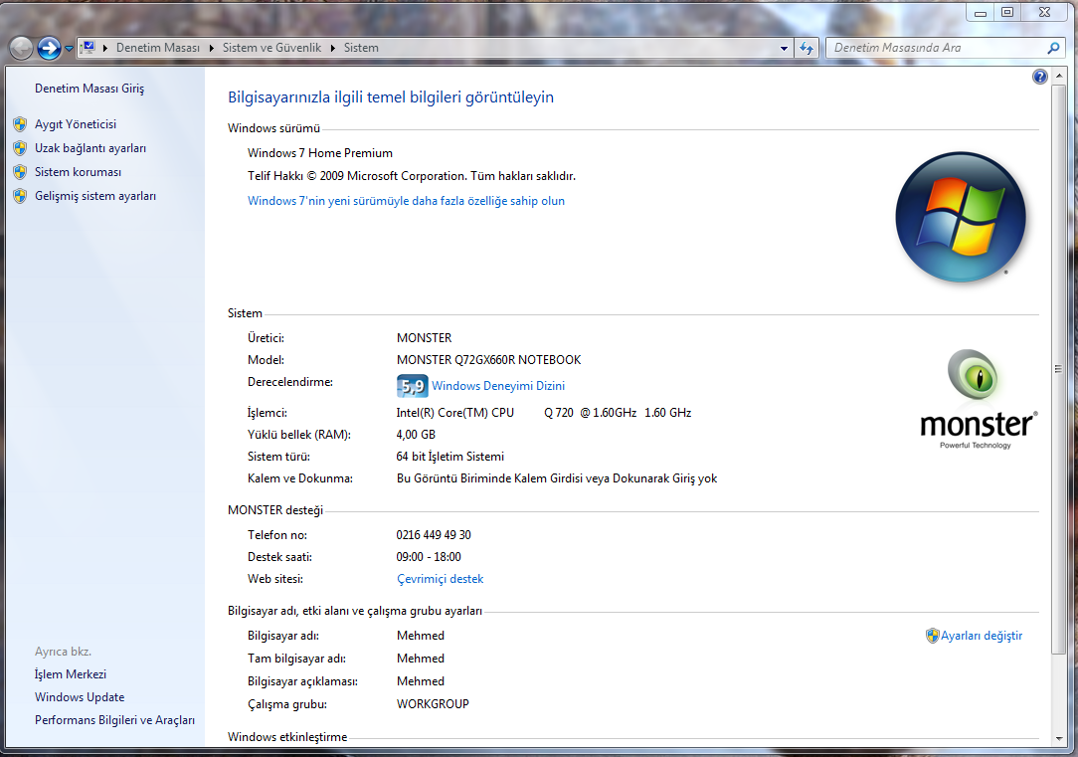Screen dimensions: 1078x757
Task: Click the Windows logo orb image
Action: 961,217
